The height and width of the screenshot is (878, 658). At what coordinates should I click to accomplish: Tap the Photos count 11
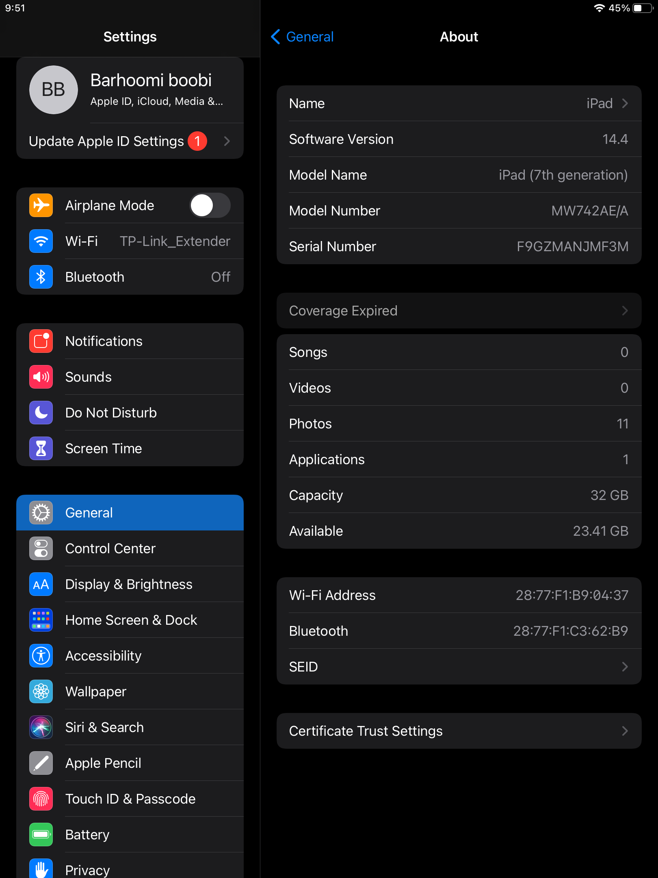coord(623,424)
